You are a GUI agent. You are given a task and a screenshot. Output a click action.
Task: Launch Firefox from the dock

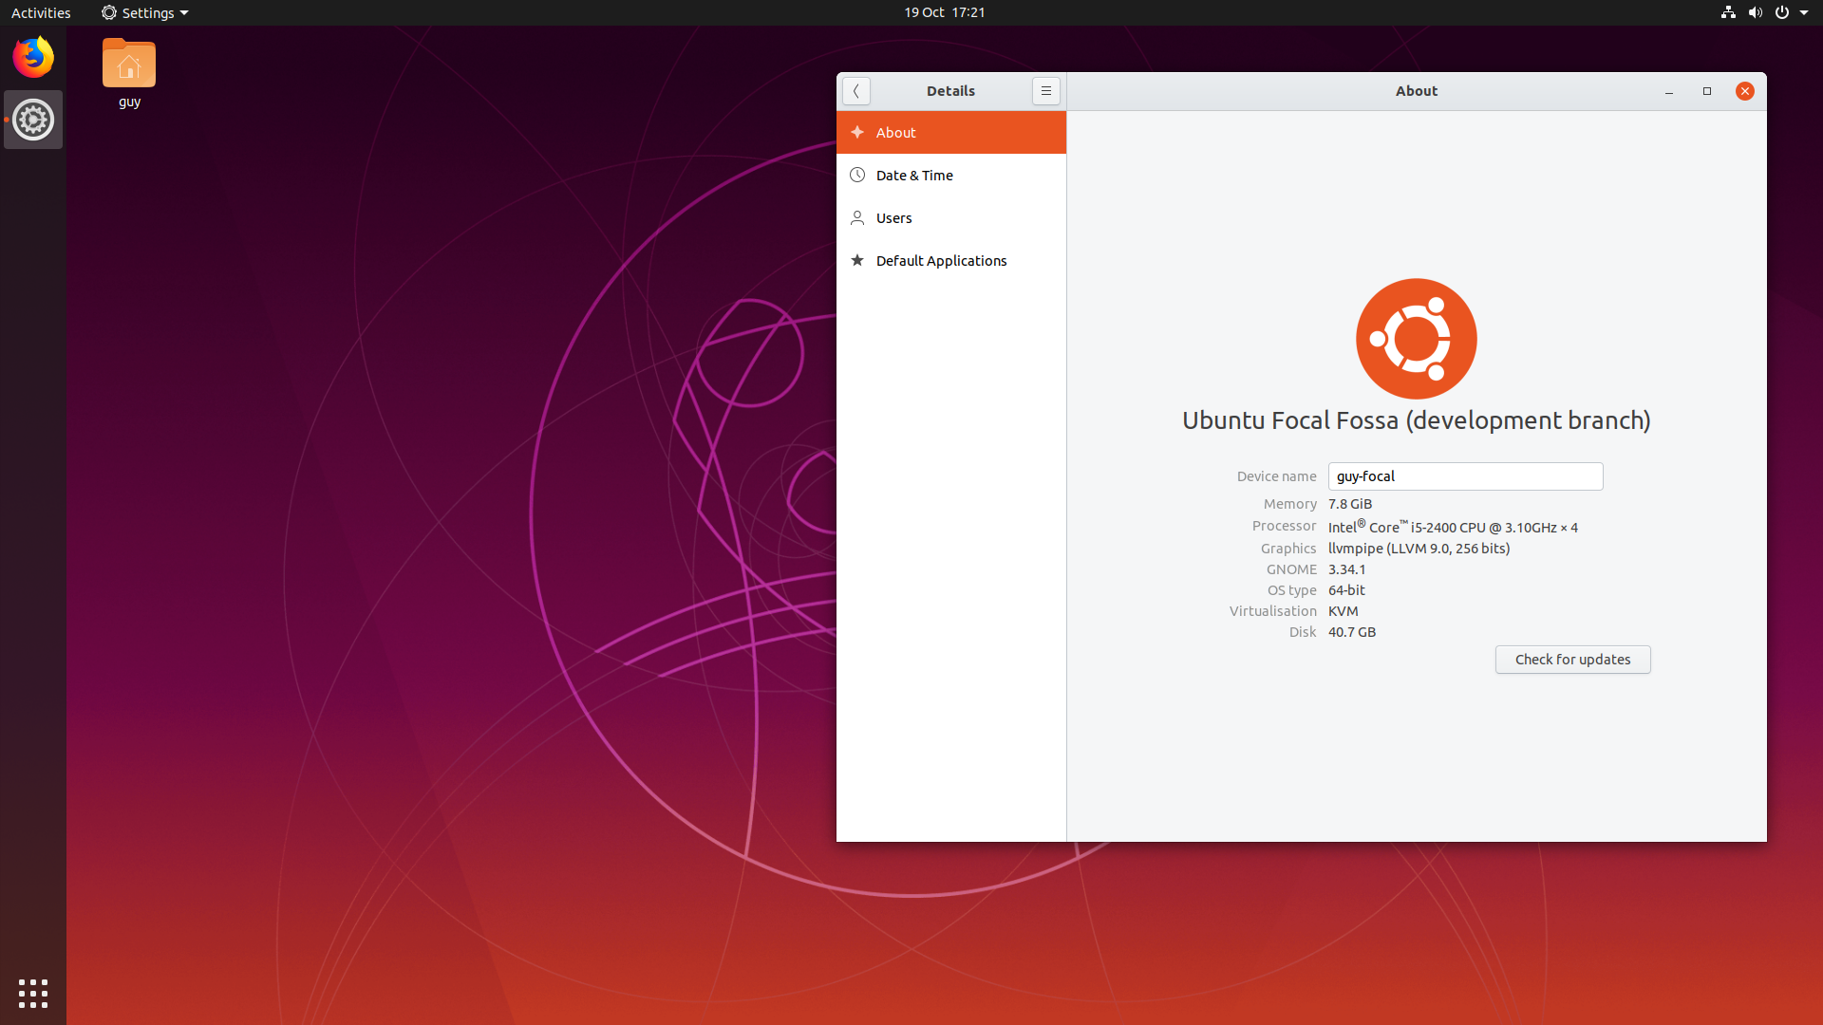(x=32, y=57)
